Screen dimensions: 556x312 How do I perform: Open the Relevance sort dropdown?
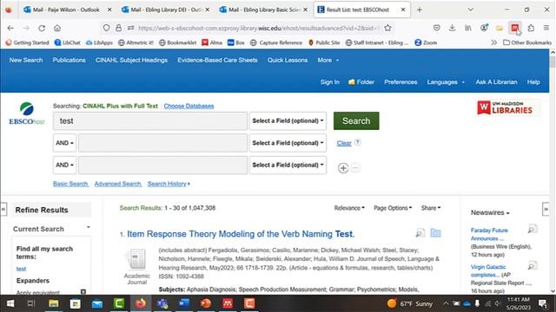[349, 208]
